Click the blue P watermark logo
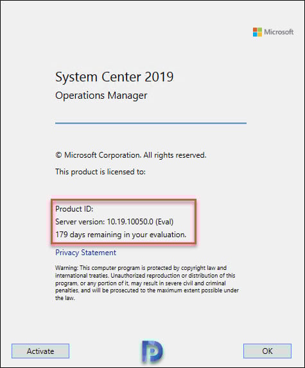 [x=152, y=351]
